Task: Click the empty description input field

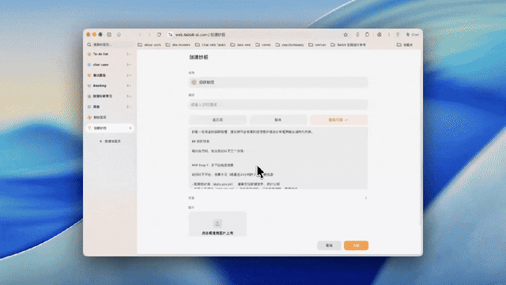Action: click(x=278, y=104)
